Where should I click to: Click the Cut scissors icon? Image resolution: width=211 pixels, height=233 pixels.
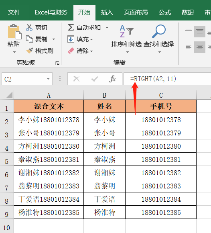[29, 27]
